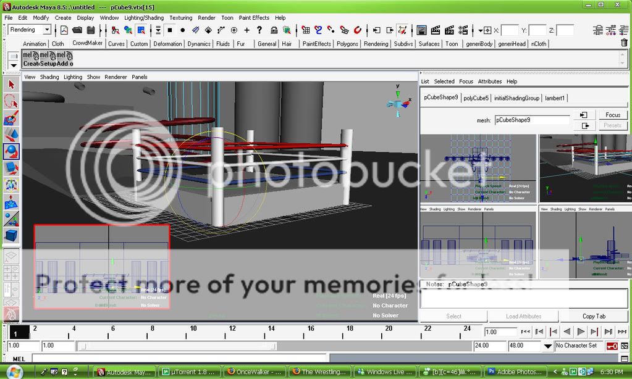Select the Move tool
Image resolution: width=632 pixels, height=379 pixels.
pos(11,135)
